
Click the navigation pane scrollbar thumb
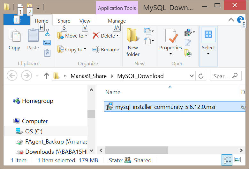91,114
